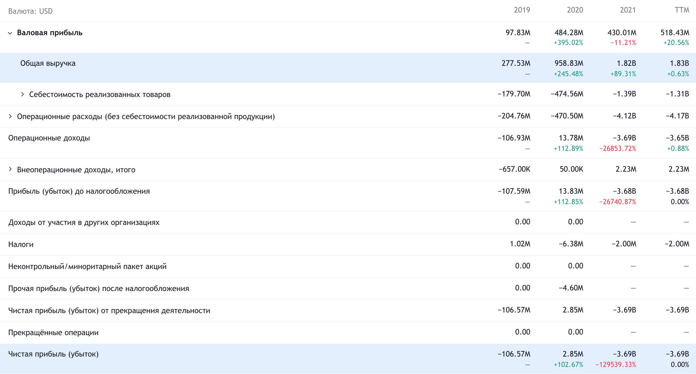The image size is (696, 374).
Task: Click operating expenses value −470.50M
Action: [567, 116]
